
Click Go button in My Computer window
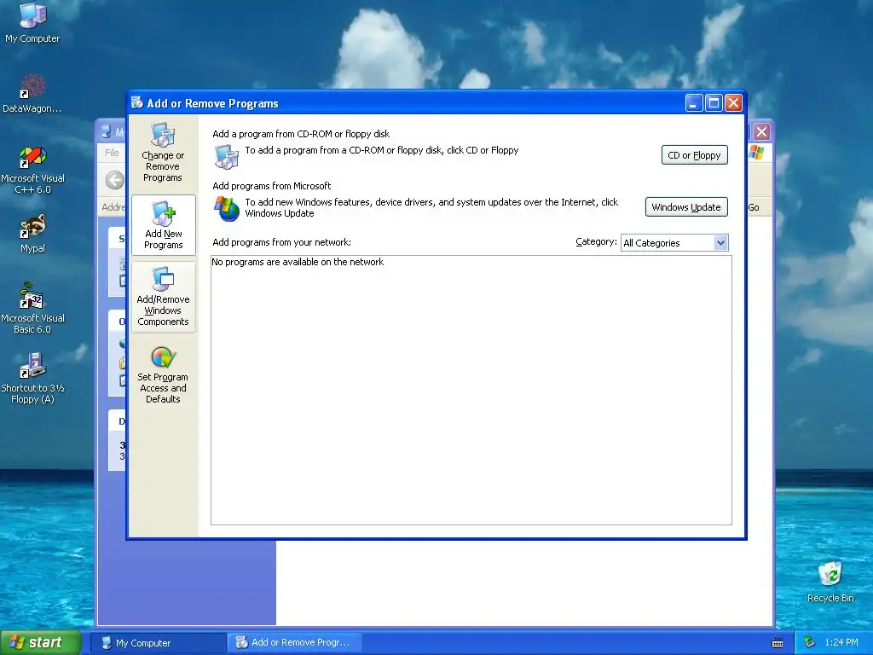click(x=754, y=207)
